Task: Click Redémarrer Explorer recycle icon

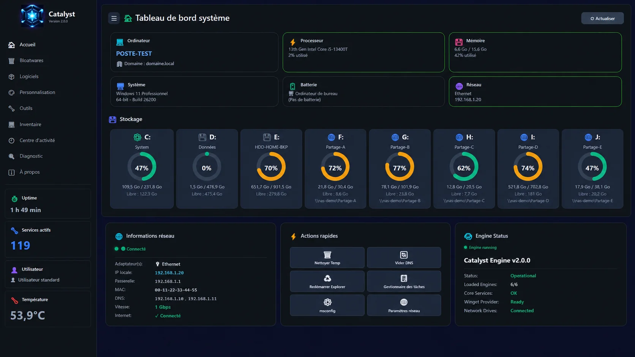Action: click(327, 278)
